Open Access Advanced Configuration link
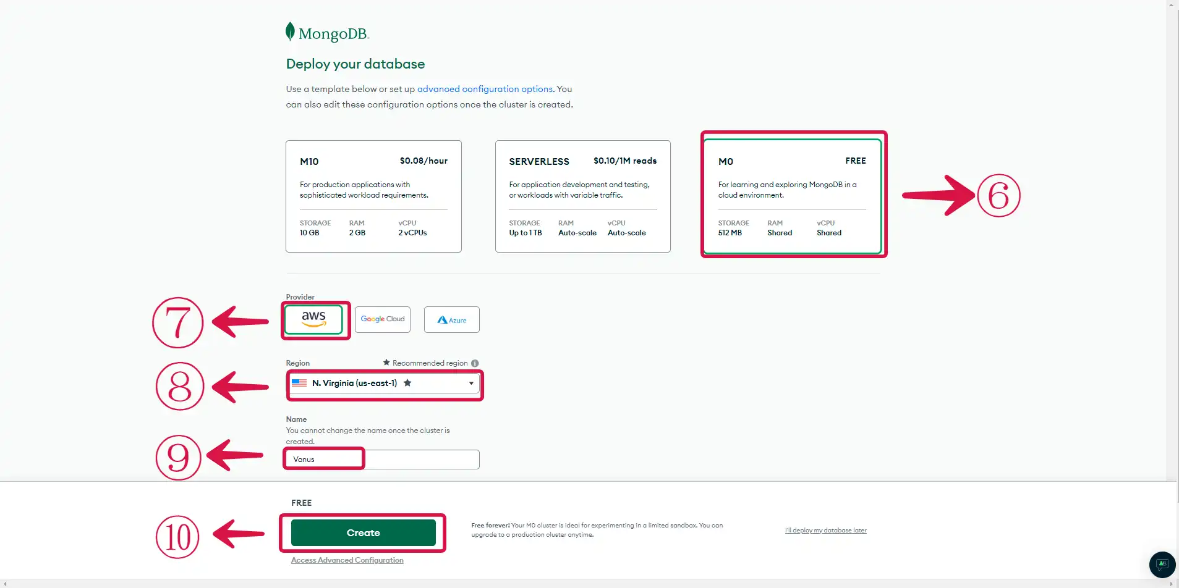The height and width of the screenshot is (588, 1179). point(347,560)
